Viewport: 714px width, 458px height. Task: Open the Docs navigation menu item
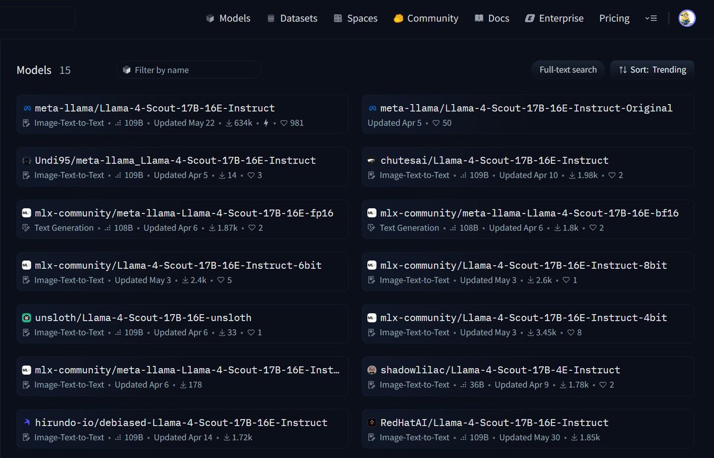pyautogui.click(x=491, y=18)
